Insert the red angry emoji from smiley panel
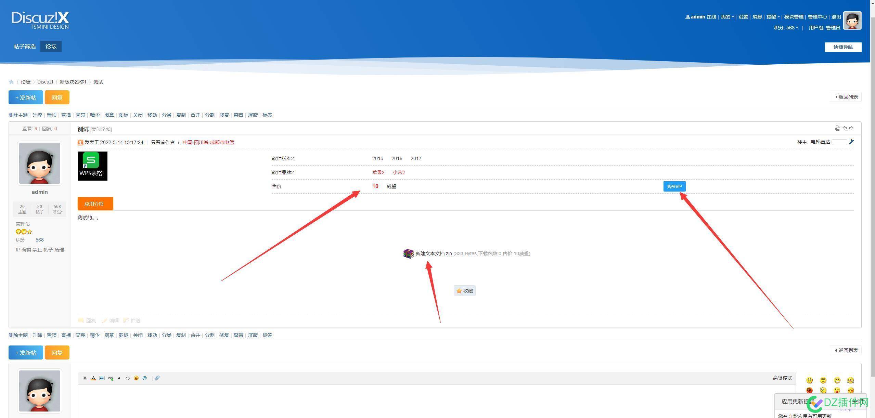Image resolution: width=875 pixels, height=418 pixels. click(x=809, y=390)
